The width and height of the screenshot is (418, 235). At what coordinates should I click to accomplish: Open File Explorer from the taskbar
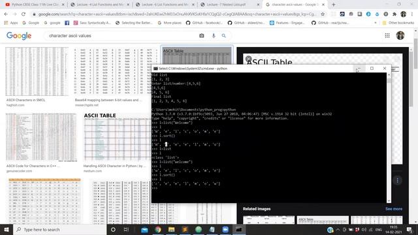click(x=171, y=229)
